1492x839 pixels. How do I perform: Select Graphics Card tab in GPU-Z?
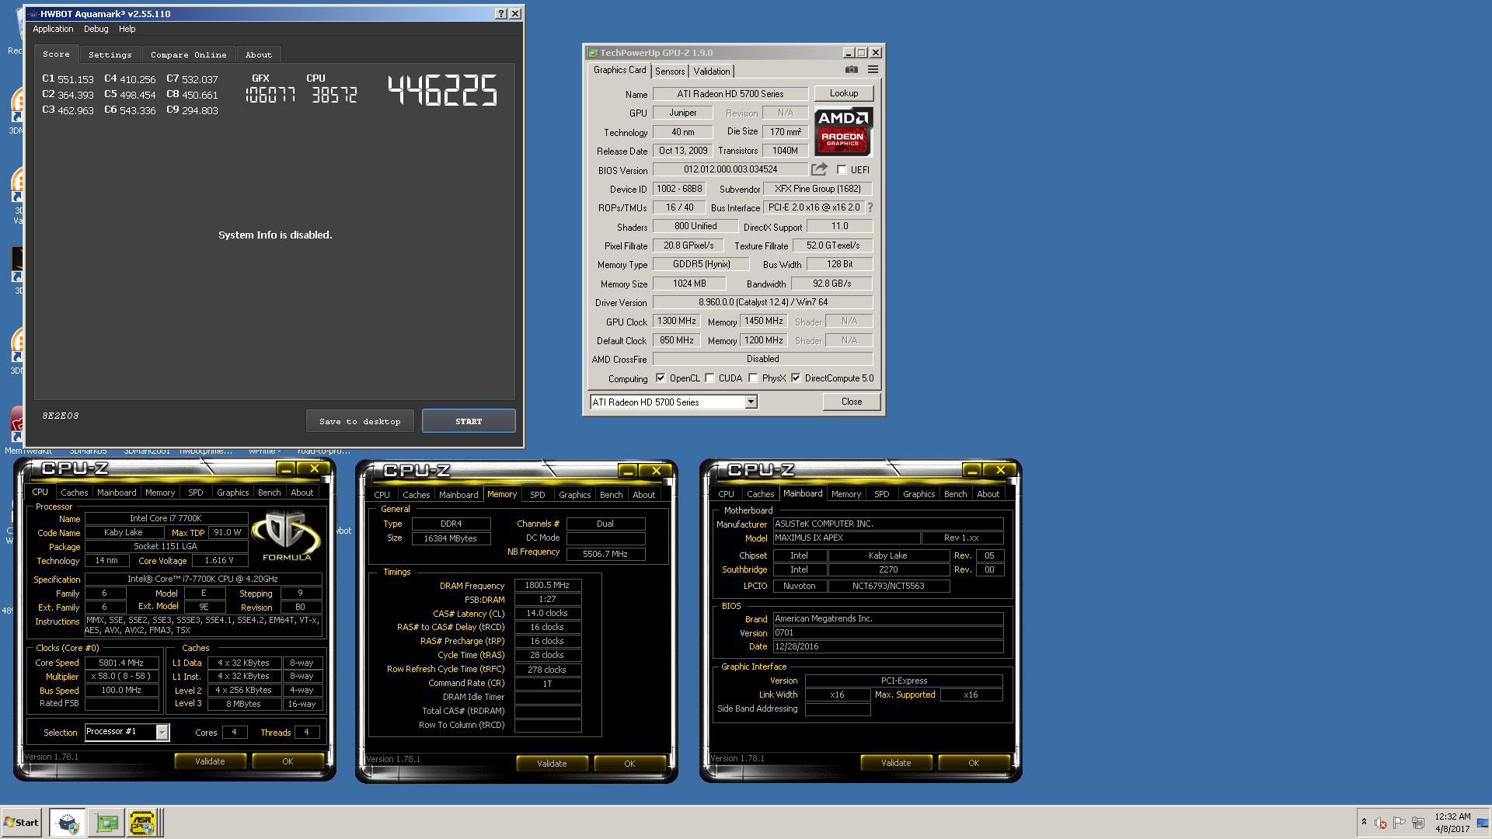coord(619,70)
